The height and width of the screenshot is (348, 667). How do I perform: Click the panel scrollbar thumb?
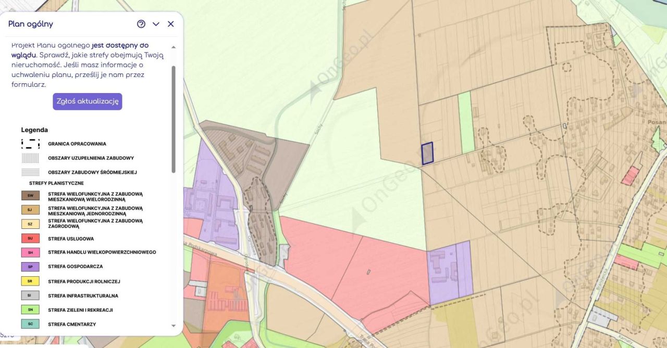(174, 119)
